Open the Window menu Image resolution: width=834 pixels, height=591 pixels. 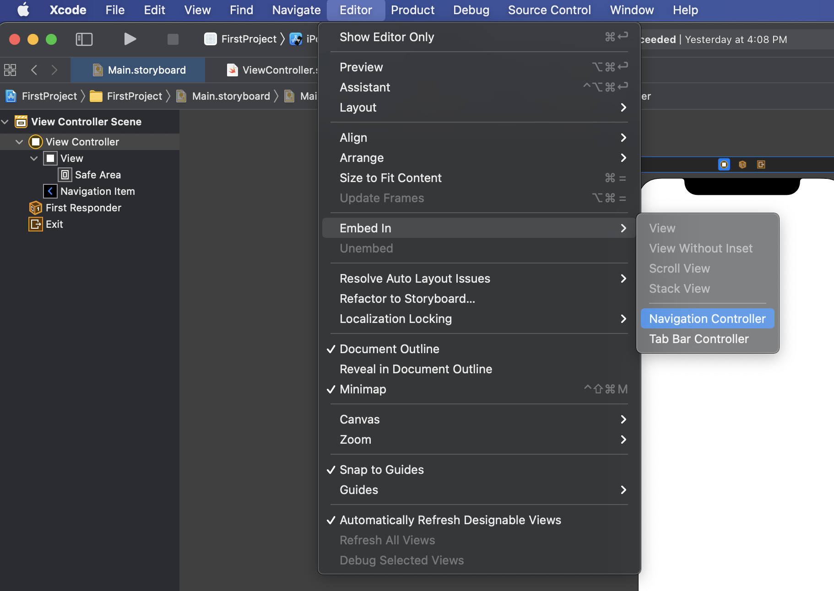[632, 10]
